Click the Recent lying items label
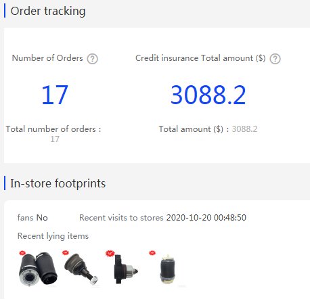 53,236
